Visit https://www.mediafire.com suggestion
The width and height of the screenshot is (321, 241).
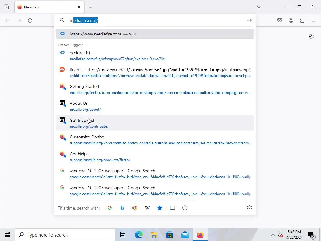[x=155, y=34]
